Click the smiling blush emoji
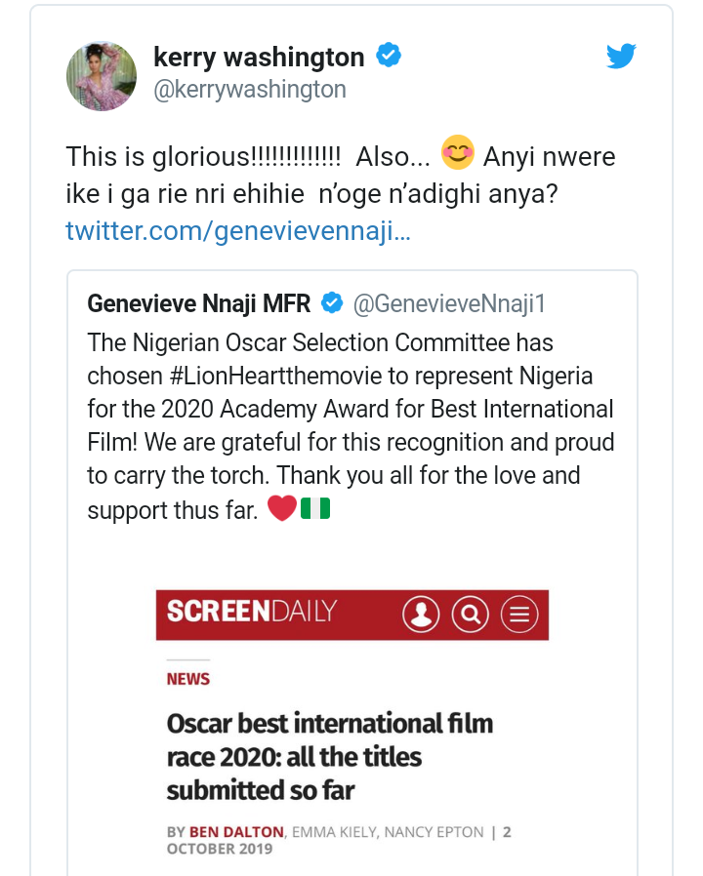This screenshot has height=876, width=703. point(458,152)
